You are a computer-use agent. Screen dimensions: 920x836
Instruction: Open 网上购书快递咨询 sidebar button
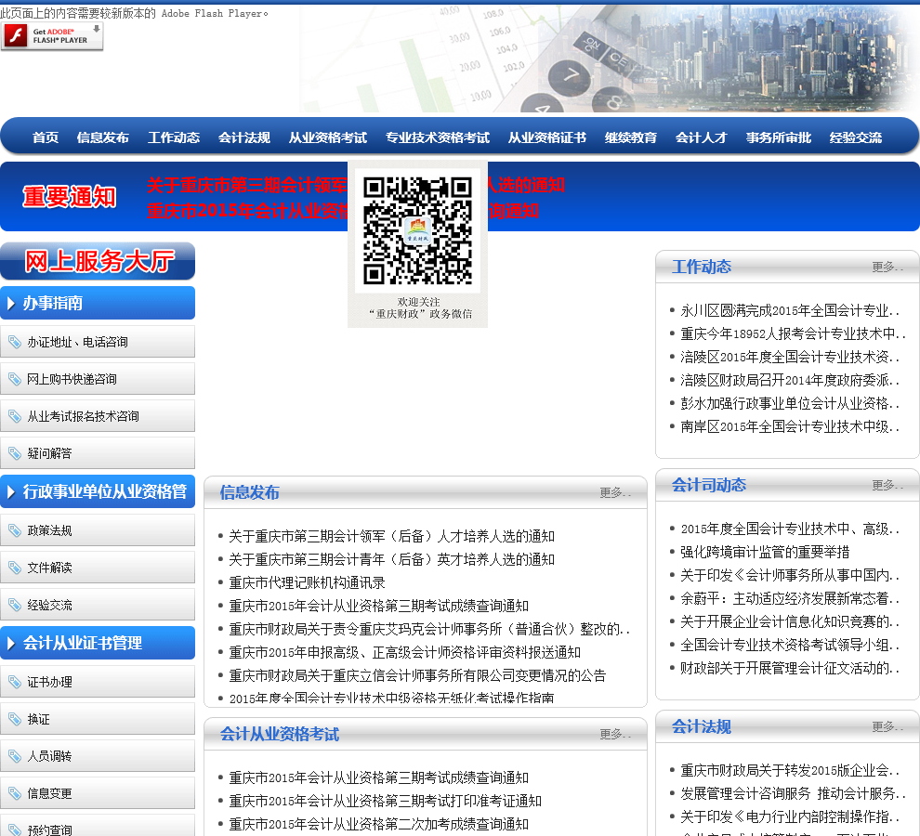pos(98,379)
